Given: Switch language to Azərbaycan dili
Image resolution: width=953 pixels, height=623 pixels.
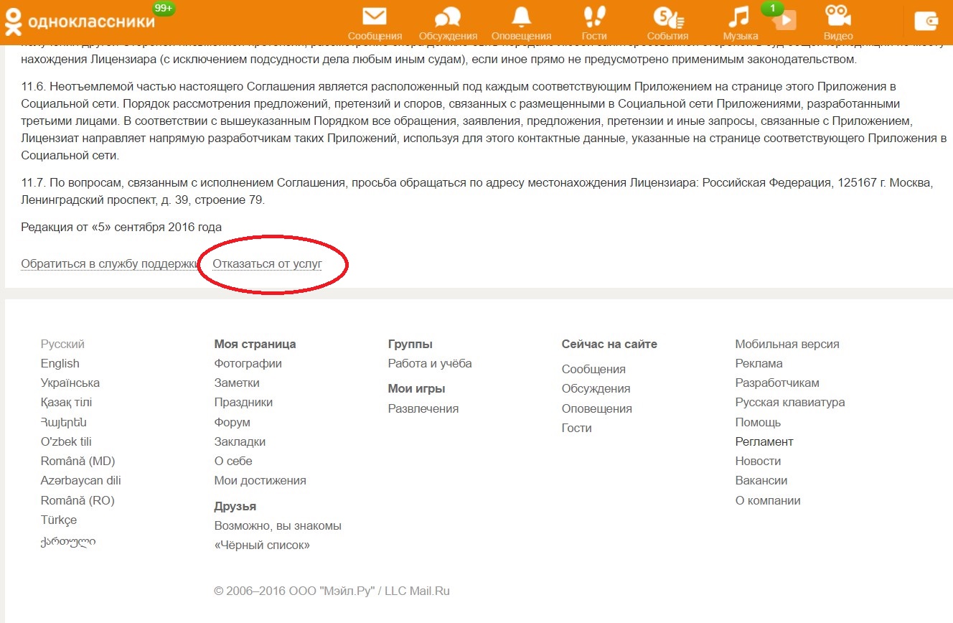Looking at the screenshot, I should tap(81, 480).
